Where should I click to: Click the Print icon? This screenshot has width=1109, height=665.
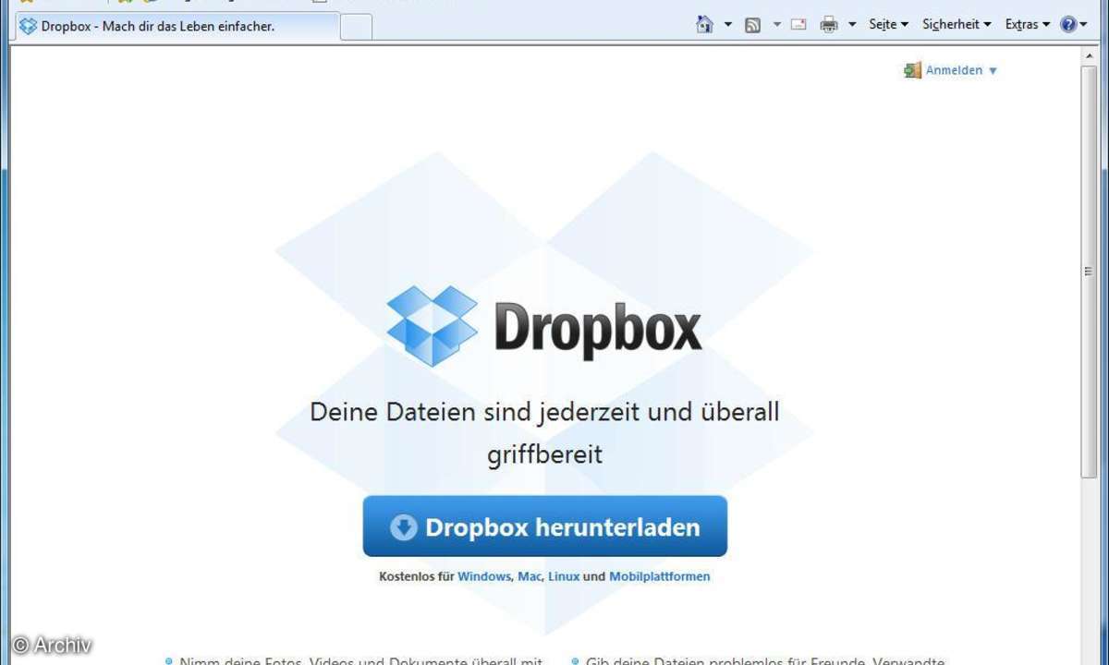tap(829, 25)
